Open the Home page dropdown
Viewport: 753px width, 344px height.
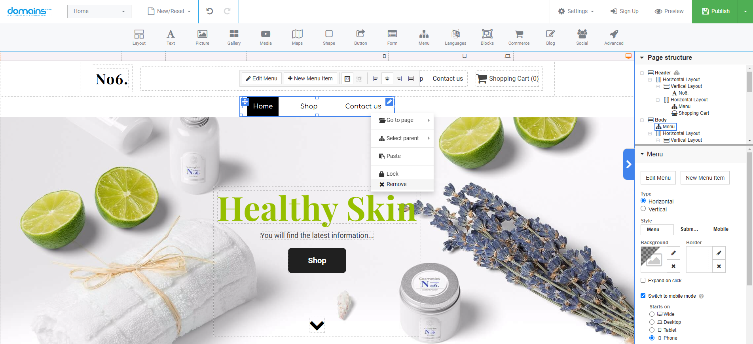click(x=99, y=11)
